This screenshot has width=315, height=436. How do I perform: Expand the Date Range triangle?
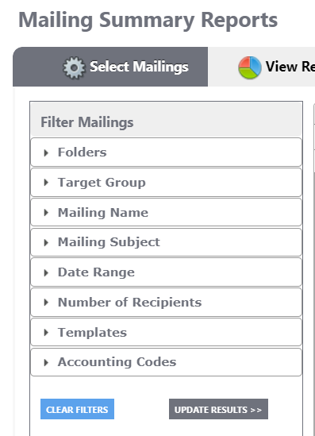pos(46,272)
